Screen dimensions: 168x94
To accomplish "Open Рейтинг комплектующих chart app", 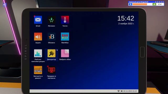I will point(38,53).
